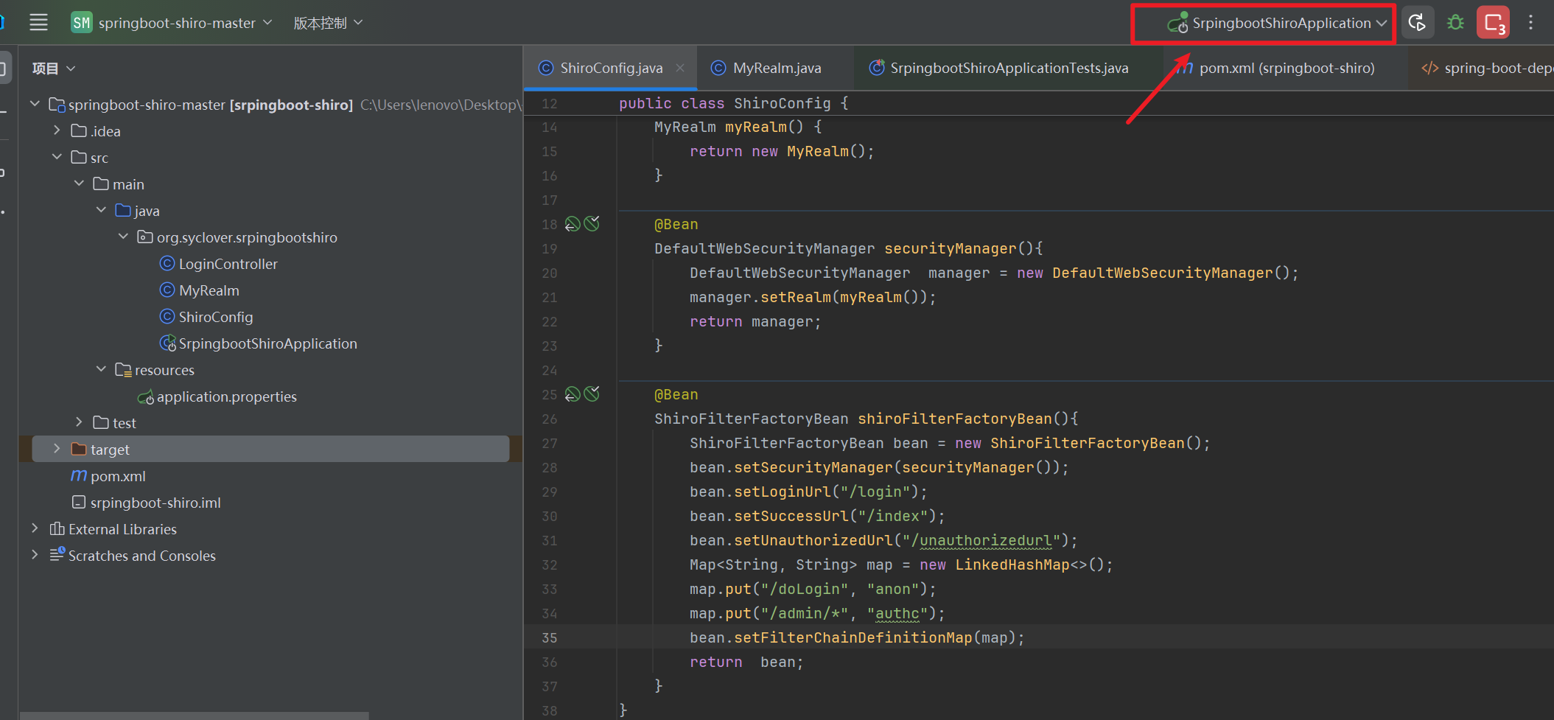
Task: Click the "anon" string on line 33
Action: point(893,589)
